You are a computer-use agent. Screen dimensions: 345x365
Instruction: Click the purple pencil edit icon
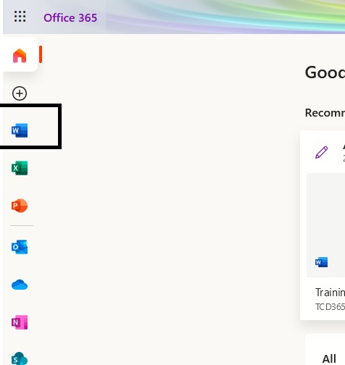(x=322, y=152)
